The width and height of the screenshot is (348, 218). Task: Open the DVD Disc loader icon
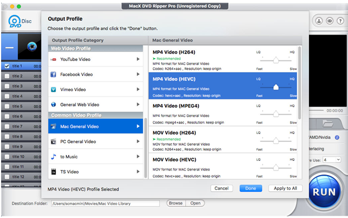pyautogui.click(x=20, y=21)
